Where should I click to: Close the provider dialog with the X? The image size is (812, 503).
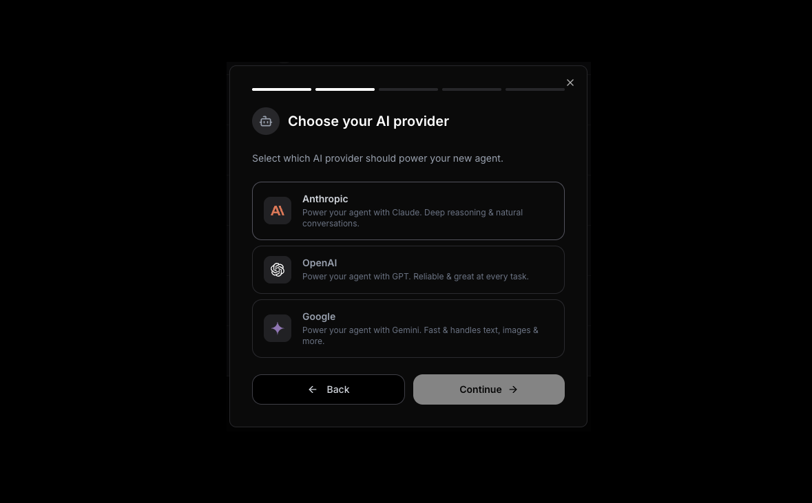570,83
